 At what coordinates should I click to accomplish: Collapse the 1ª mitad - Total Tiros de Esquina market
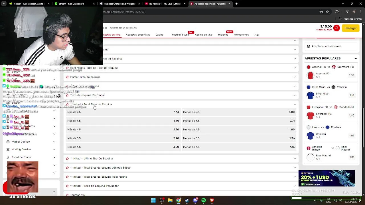pos(295,104)
